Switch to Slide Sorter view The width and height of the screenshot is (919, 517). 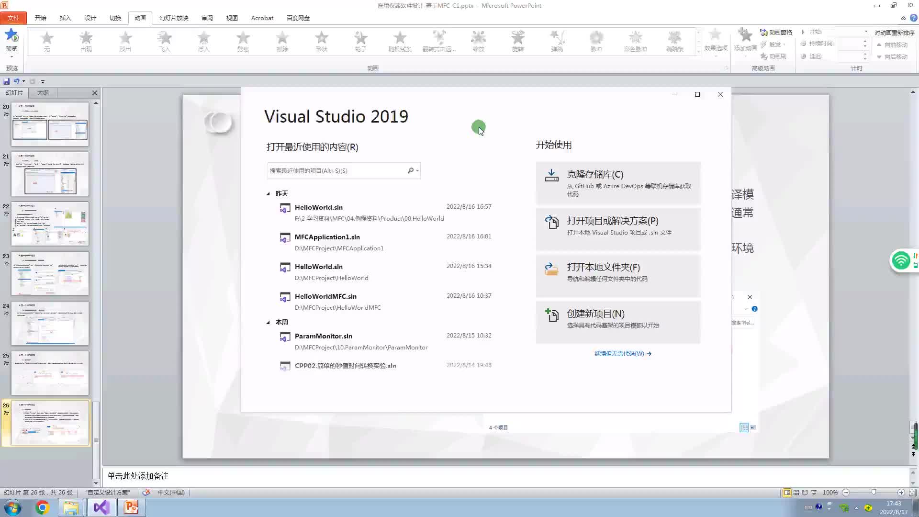coord(796,492)
